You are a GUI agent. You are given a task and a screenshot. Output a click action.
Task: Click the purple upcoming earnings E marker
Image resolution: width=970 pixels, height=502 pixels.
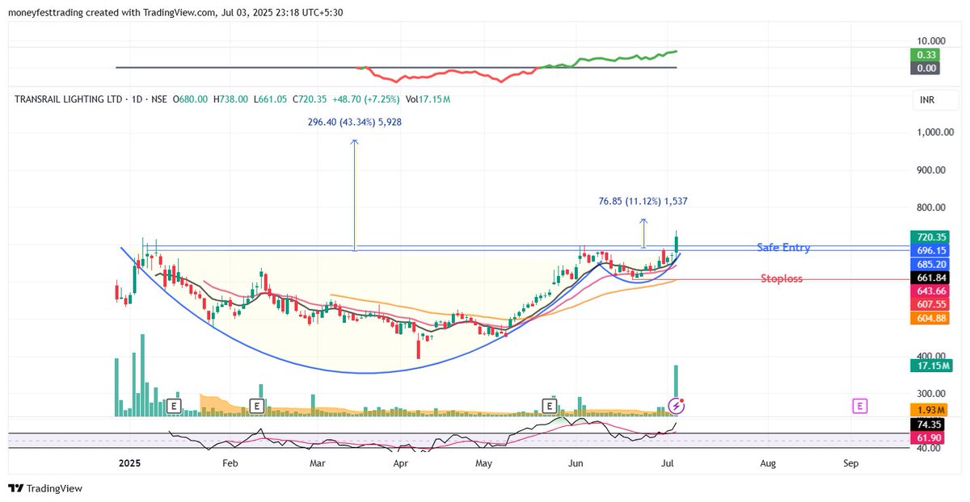point(860,405)
